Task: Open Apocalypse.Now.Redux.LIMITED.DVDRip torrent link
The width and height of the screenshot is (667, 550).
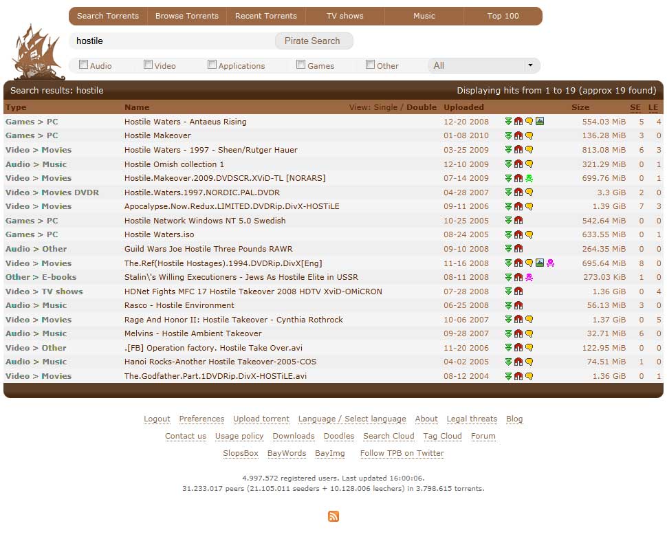Action: click(x=232, y=206)
